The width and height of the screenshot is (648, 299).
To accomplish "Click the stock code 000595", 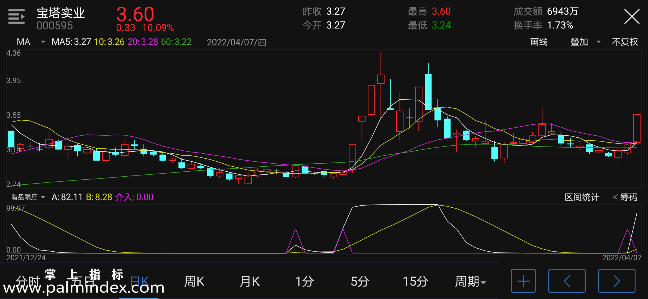I will (x=55, y=26).
